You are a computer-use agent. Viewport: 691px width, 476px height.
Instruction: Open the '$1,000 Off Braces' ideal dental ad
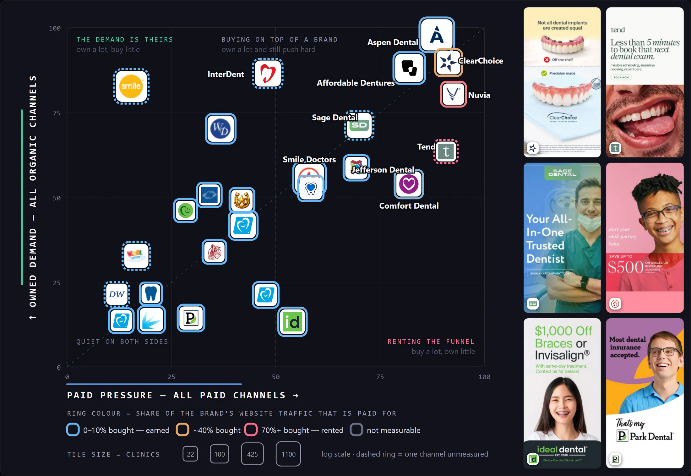pos(562,393)
